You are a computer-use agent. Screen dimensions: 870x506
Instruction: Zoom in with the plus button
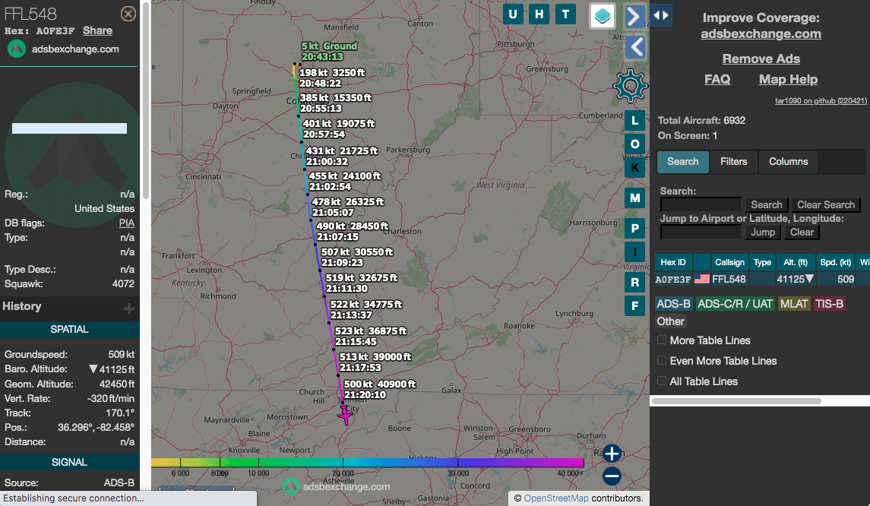coord(612,454)
